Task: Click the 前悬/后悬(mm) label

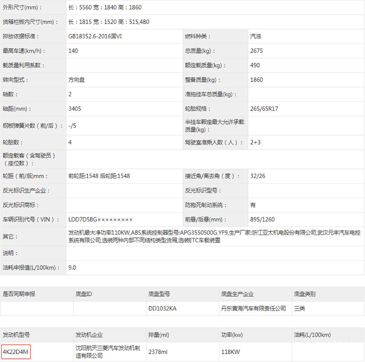Action: click(x=206, y=219)
